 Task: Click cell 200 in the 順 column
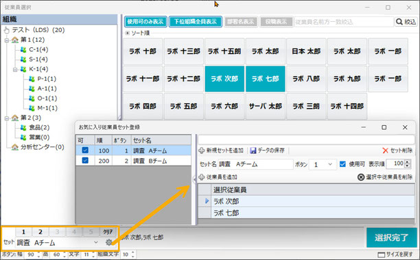coord(104,161)
